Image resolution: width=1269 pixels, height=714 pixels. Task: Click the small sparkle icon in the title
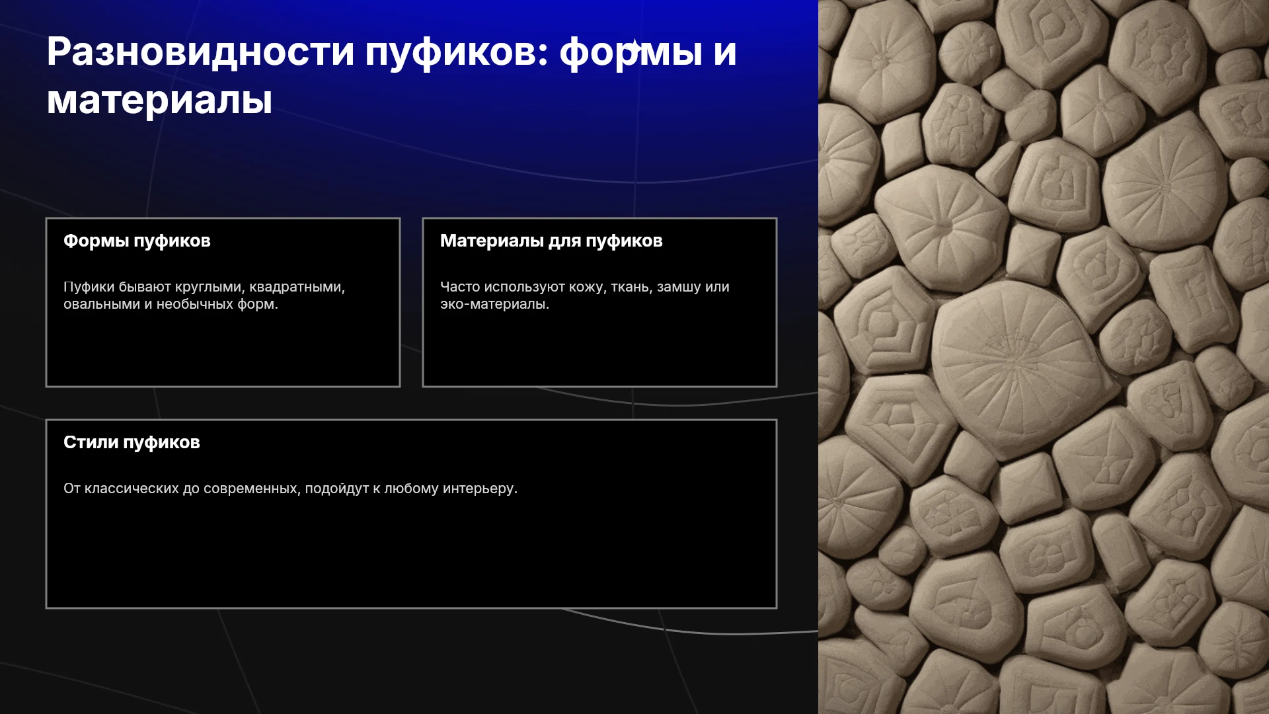tap(634, 46)
